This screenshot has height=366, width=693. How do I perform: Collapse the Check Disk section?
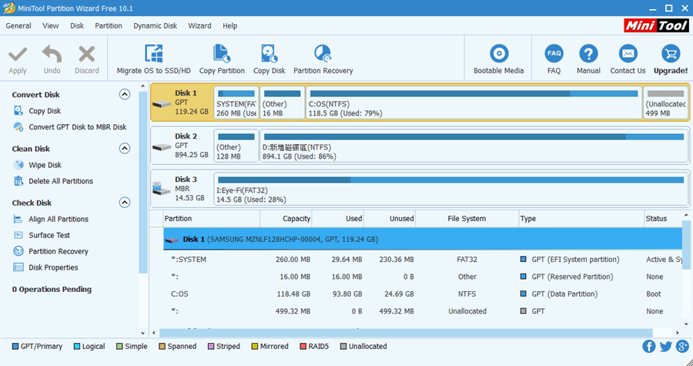125,203
